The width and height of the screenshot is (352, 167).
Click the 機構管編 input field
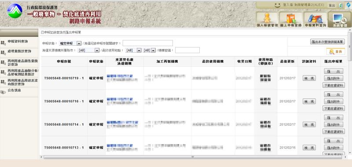coord(187,50)
